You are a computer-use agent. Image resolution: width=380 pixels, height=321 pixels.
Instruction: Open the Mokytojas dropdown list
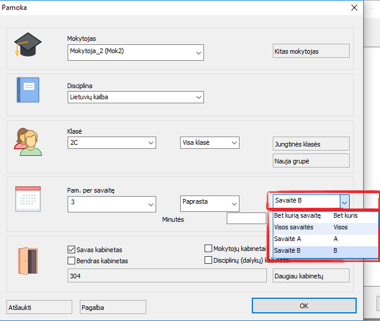(198, 52)
